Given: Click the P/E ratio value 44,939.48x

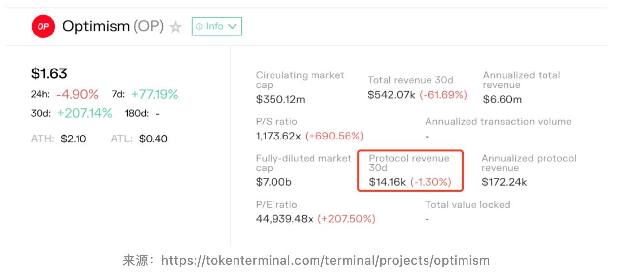Looking at the screenshot, I should click(284, 218).
